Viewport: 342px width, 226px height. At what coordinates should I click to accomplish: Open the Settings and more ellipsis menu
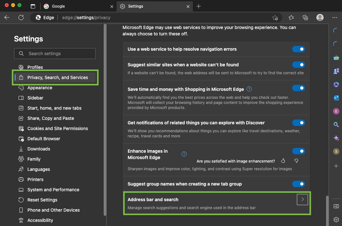(334, 18)
